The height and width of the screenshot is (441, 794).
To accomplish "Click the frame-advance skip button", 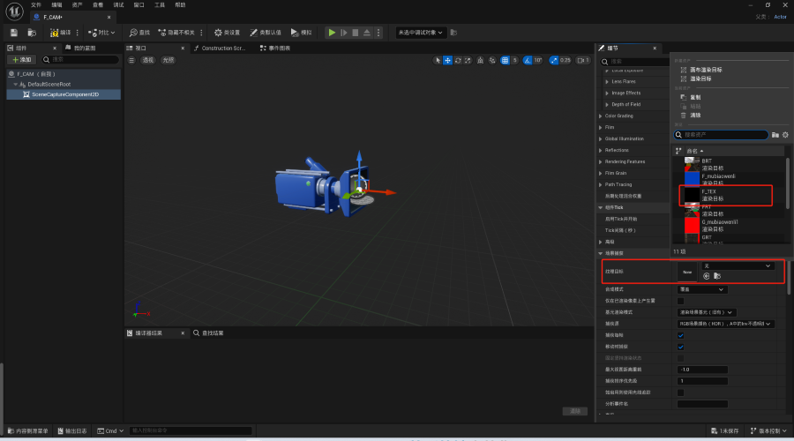I will 344,33.
